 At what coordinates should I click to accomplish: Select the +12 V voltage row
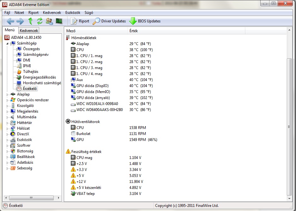pyautogui.click(x=176, y=182)
